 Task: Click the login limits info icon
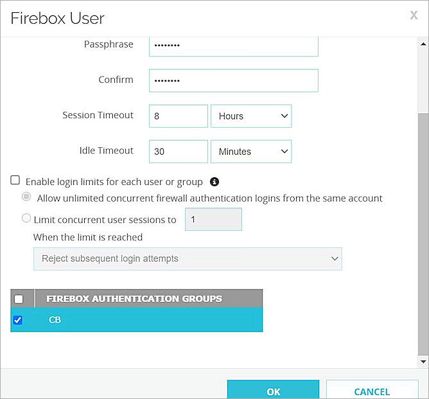coord(215,182)
